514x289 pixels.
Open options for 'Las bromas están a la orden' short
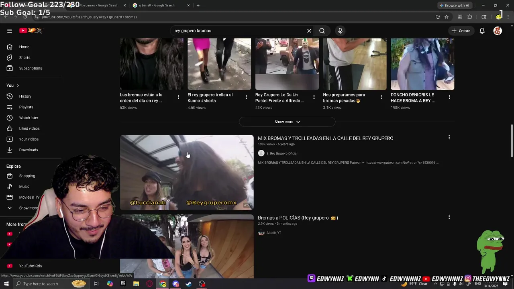[x=178, y=97]
